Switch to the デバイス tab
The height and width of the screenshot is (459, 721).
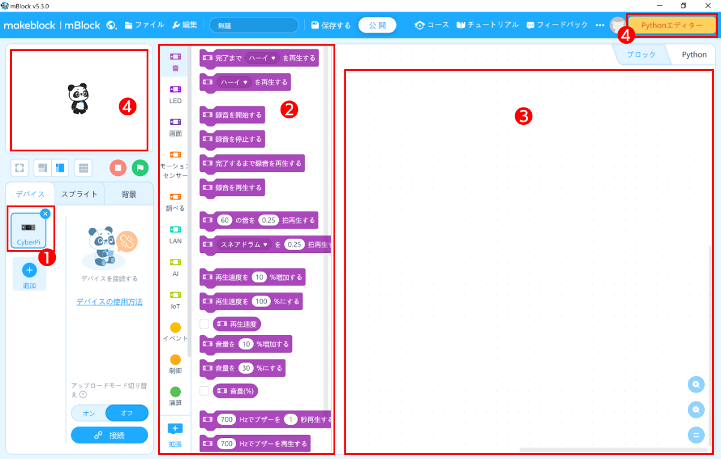point(30,194)
